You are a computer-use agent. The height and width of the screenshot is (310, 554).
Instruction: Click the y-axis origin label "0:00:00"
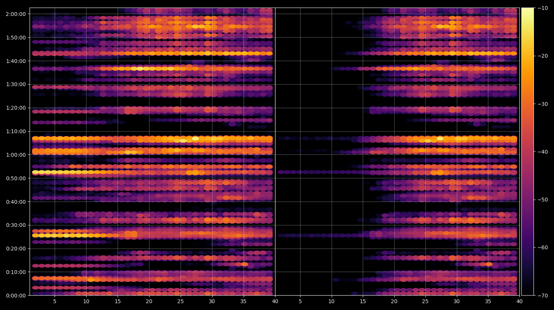16,296
